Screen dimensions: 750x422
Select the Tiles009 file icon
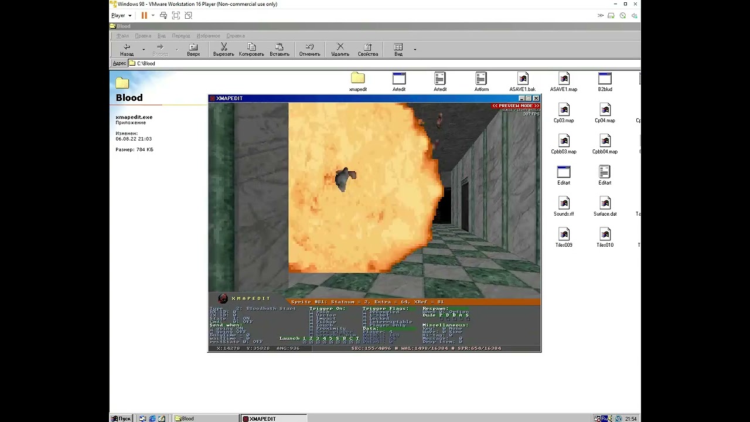[564, 234]
